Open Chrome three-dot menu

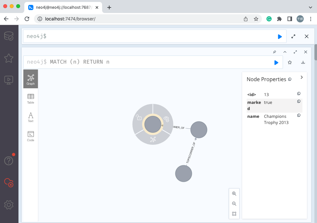pos(311,19)
